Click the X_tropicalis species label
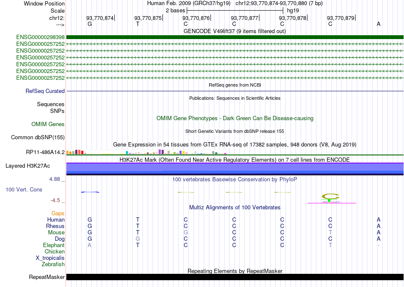The image size is (404, 287). pyautogui.click(x=50, y=258)
